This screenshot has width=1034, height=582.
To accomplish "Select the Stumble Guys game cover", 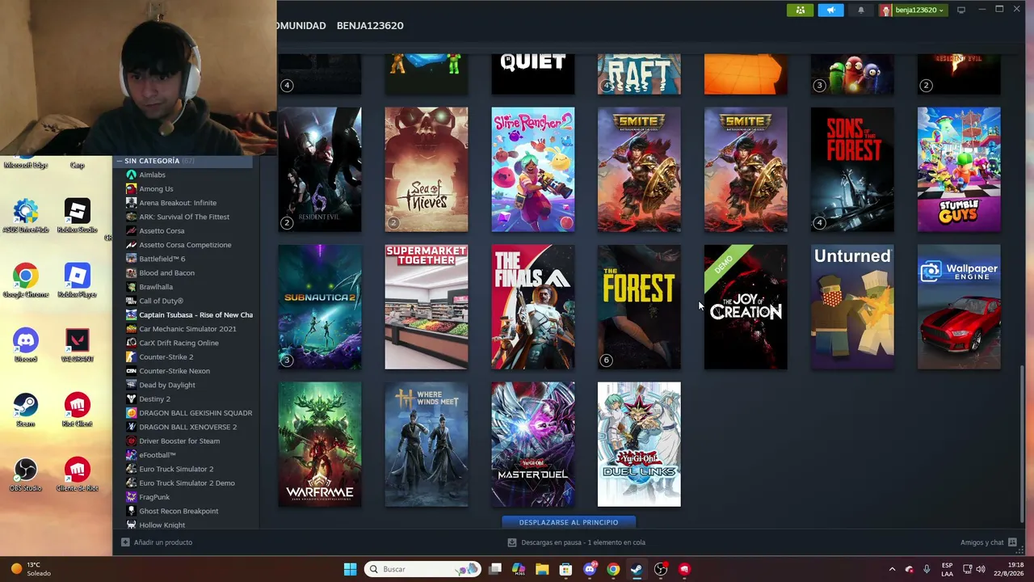I will click(x=959, y=170).
